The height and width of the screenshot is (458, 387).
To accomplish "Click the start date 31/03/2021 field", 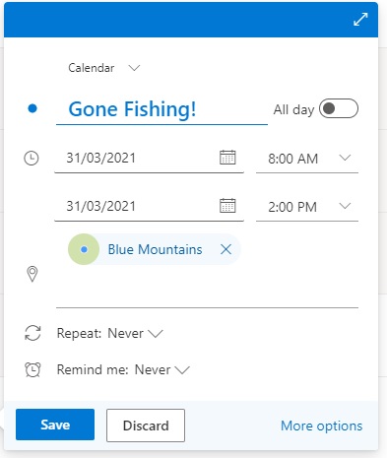I will pos(149,158).
